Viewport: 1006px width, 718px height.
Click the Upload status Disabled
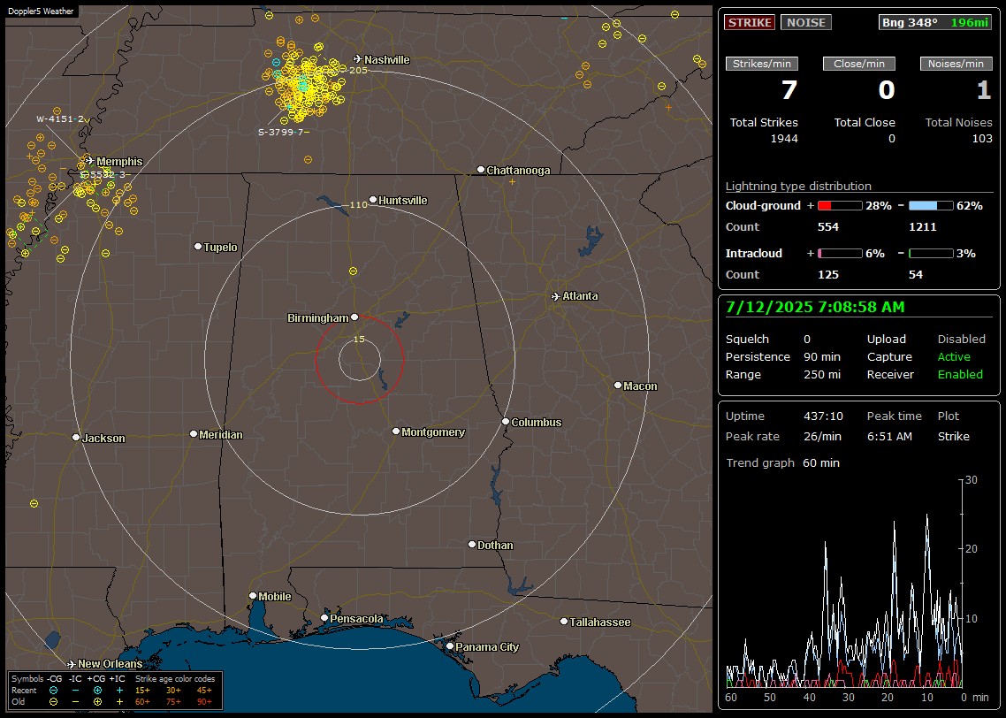pos(962,340)
